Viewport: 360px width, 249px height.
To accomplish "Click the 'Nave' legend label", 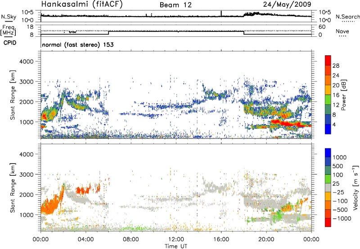I will tap(342, 31).
